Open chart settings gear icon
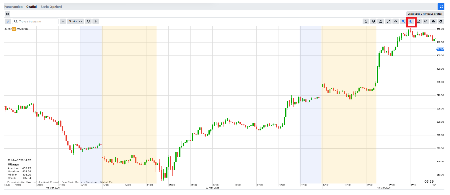This screenshot has width=450, height=195. [x=441, y=21]
